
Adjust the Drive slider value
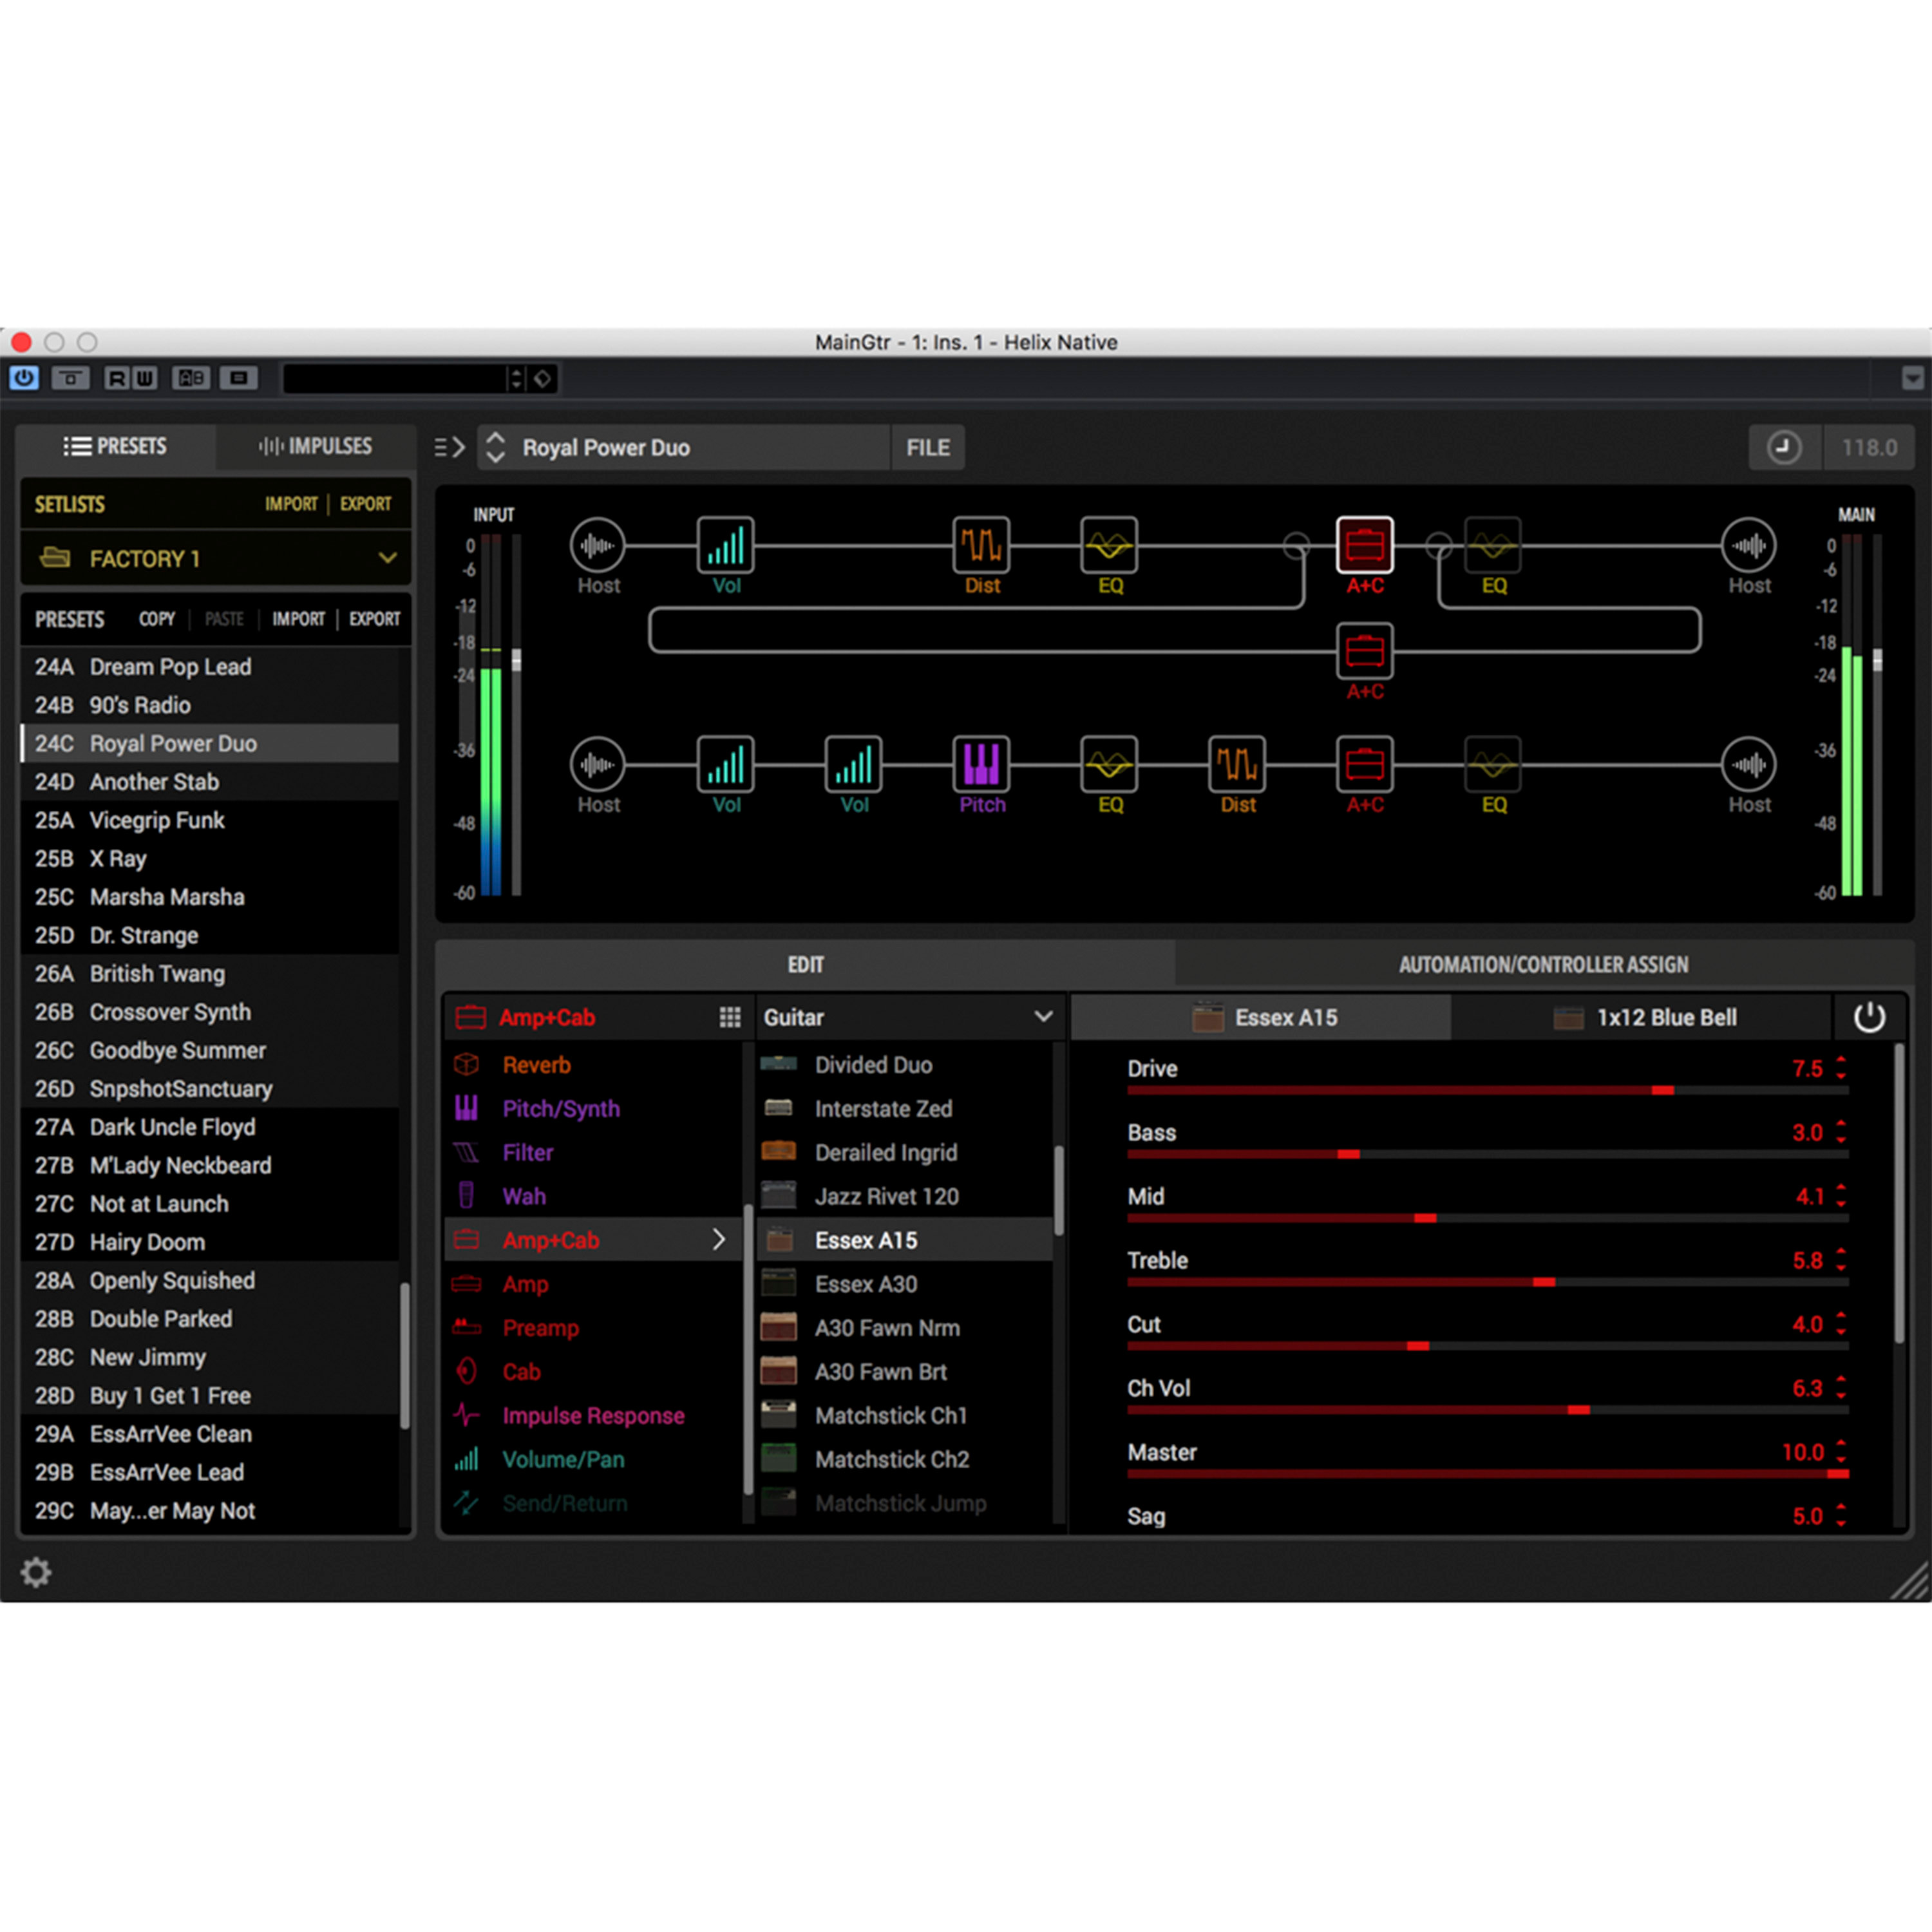click(1664, 1090)
